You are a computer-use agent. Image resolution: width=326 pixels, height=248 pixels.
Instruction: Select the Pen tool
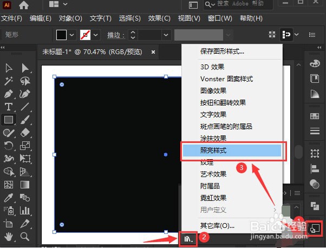pyautogui.click(x=9, y=94)
